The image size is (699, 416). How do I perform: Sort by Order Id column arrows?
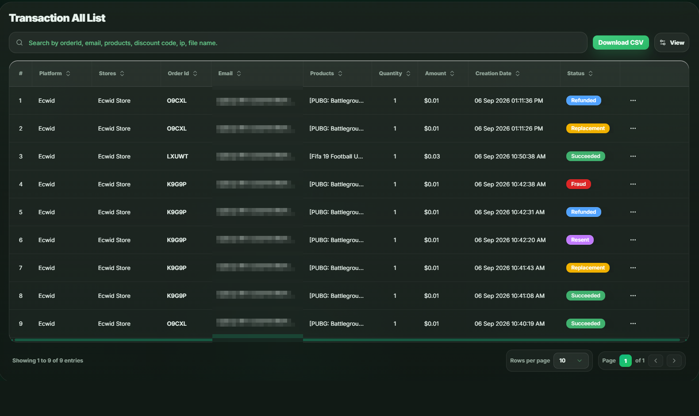click(x=195, y=73)
